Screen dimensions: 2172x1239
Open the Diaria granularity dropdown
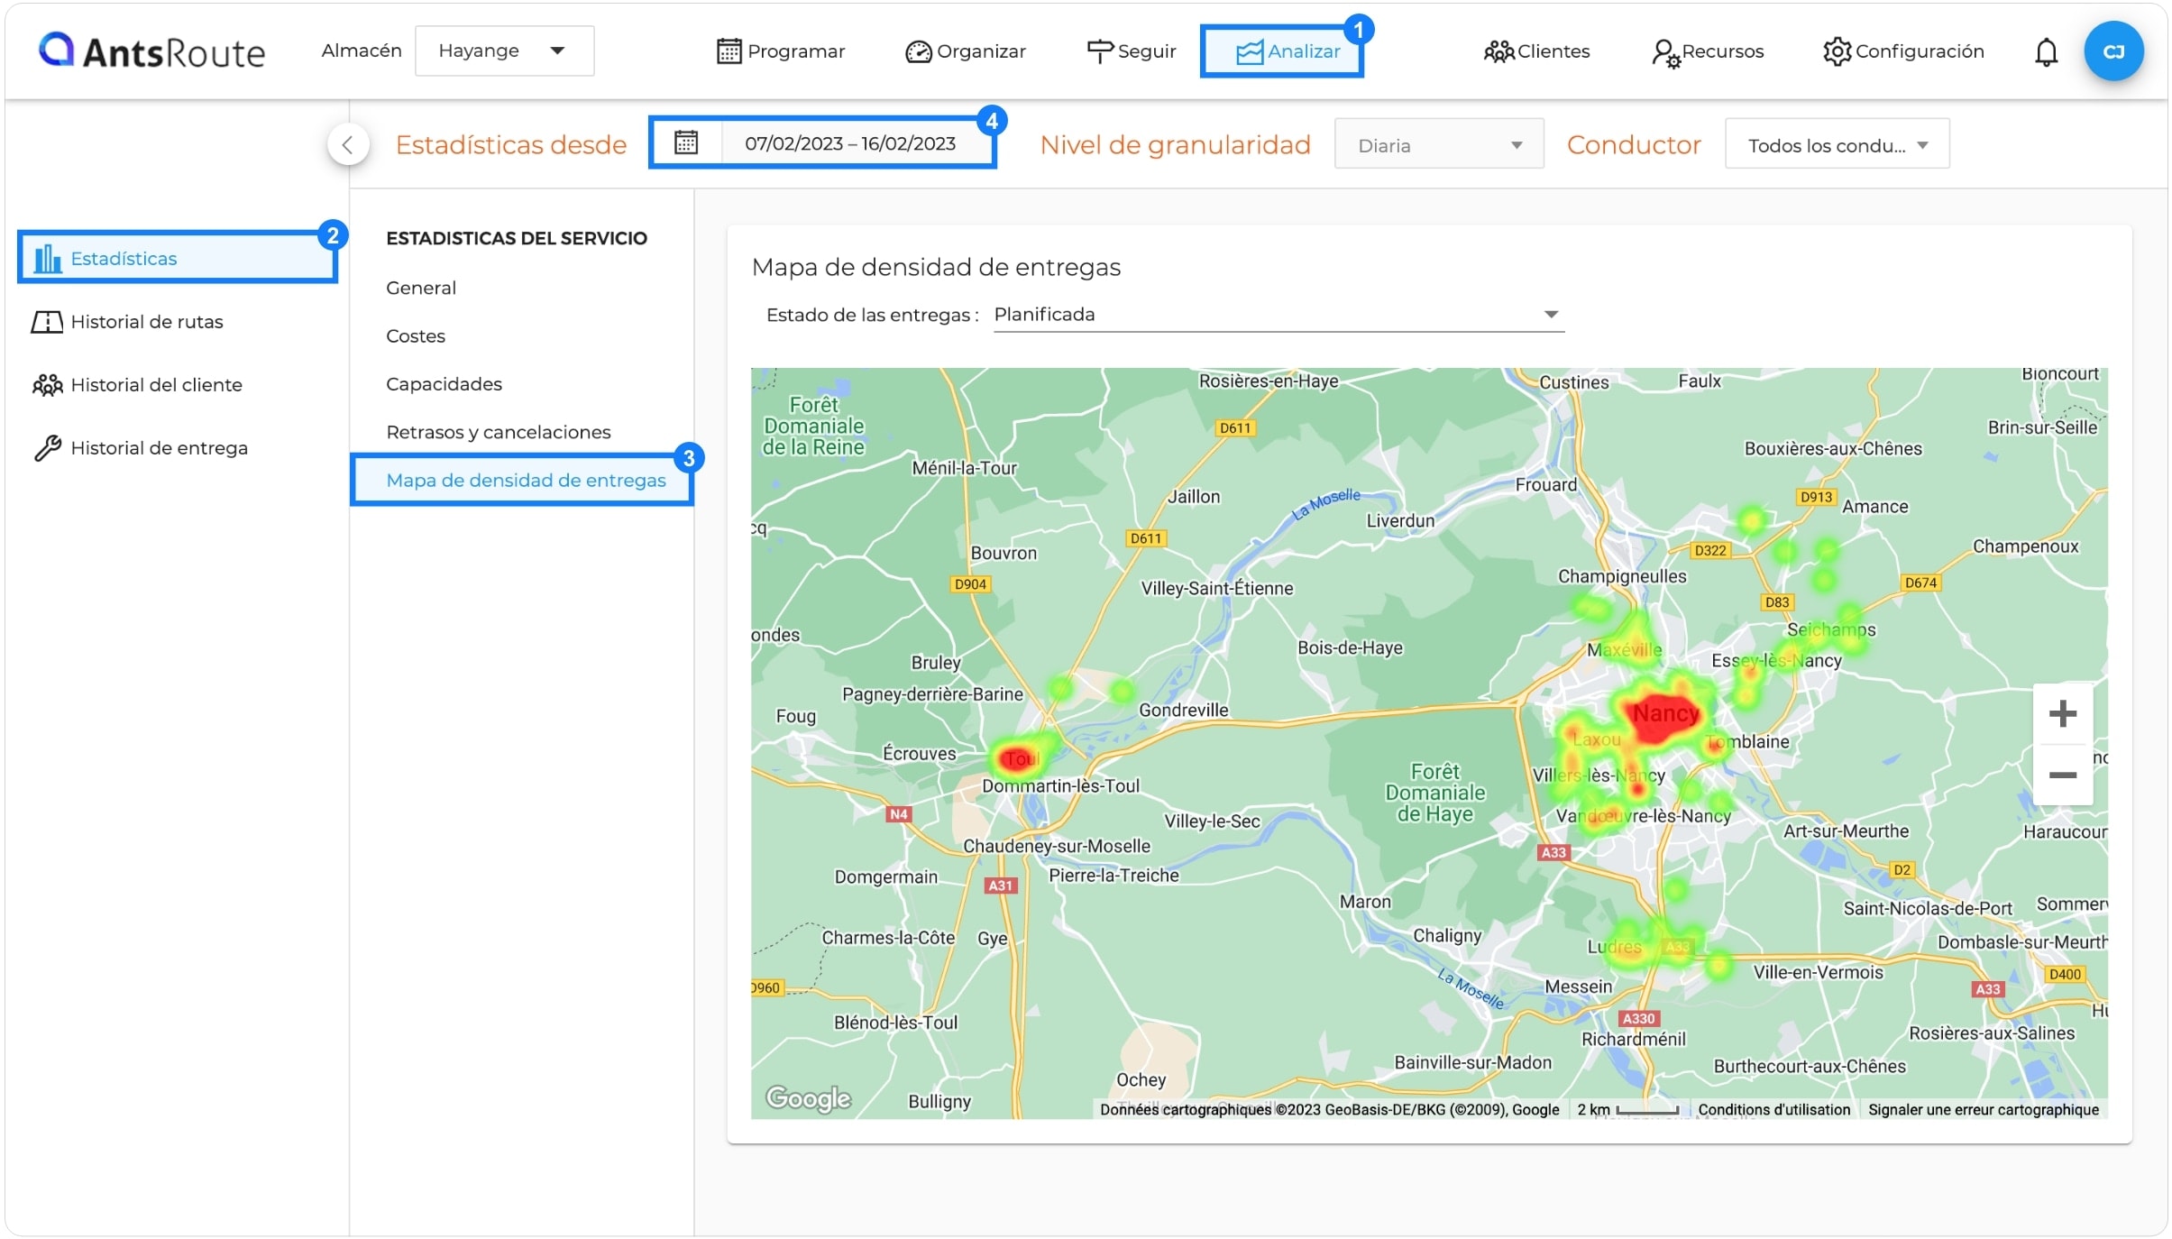1438,145
